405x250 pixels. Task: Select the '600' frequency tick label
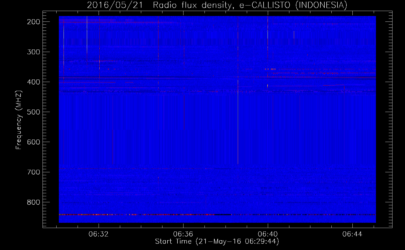click(x=34, y=142)
